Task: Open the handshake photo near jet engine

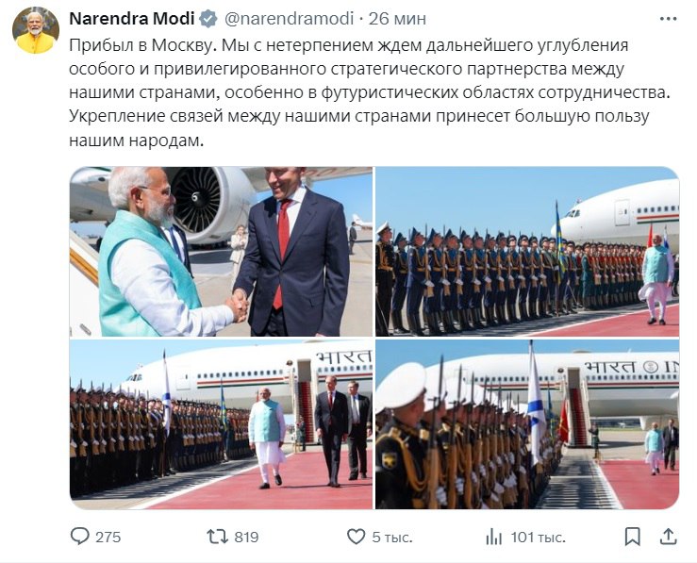Action: [x=221, y=252]
